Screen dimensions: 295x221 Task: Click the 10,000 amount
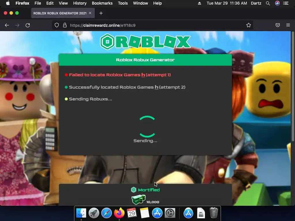click(x=153, y=202)
